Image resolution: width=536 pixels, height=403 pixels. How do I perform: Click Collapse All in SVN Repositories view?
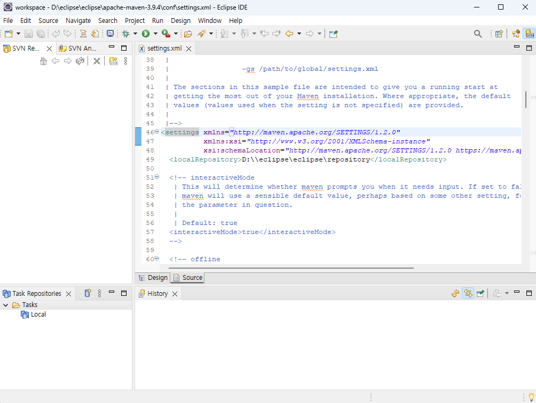97,61
